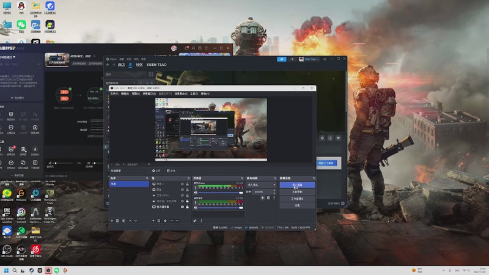Open advanced audio properties gear in mixer
489x275 pixels.
(x=195, y=221)
